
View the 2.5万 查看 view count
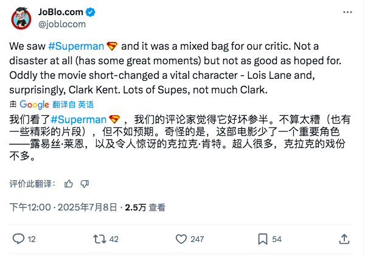145,207
